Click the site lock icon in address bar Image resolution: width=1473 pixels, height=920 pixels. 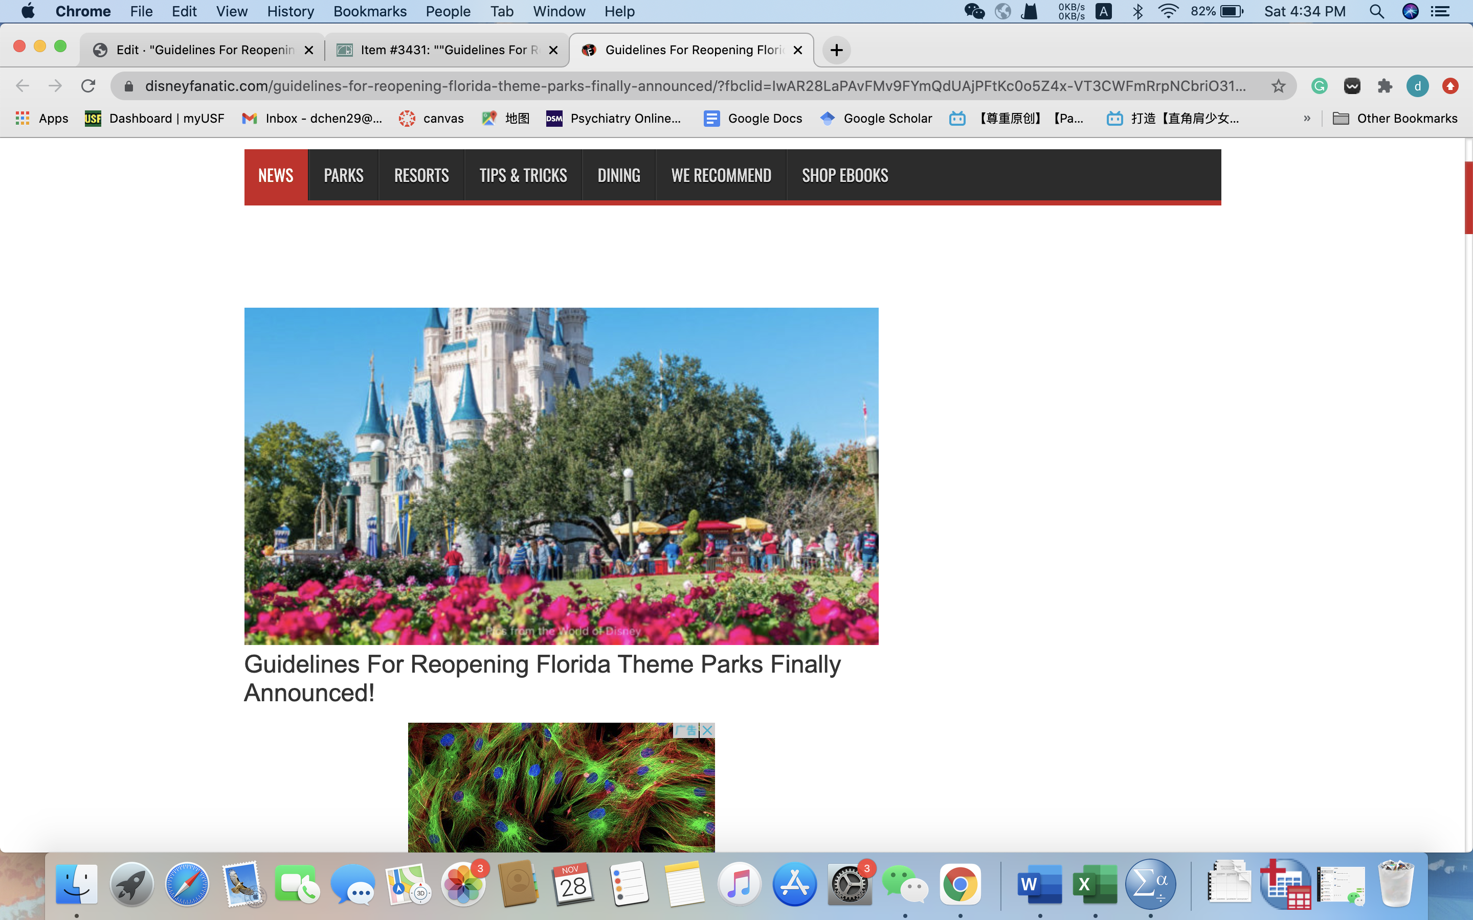tap(128, 86)
